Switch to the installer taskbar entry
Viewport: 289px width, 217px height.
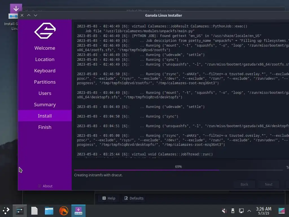pos(78,211)
